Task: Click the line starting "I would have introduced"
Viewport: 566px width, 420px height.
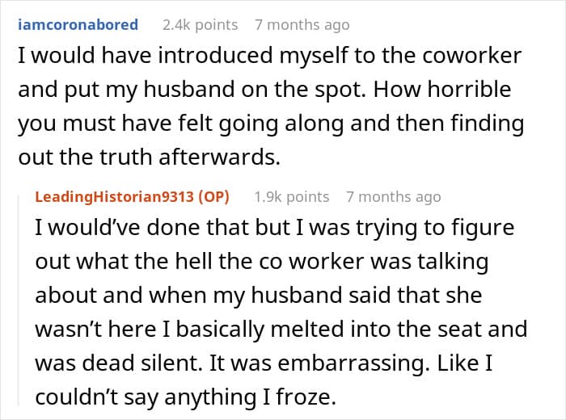Action: tap(270, 58)
